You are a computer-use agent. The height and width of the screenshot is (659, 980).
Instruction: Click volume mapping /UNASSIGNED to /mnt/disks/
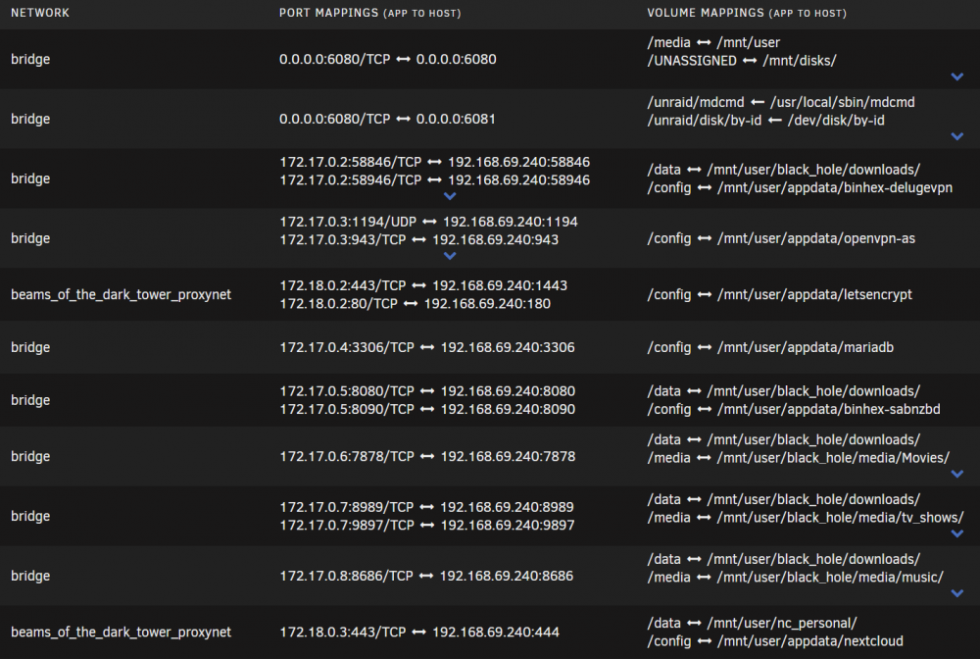point(742,61)
